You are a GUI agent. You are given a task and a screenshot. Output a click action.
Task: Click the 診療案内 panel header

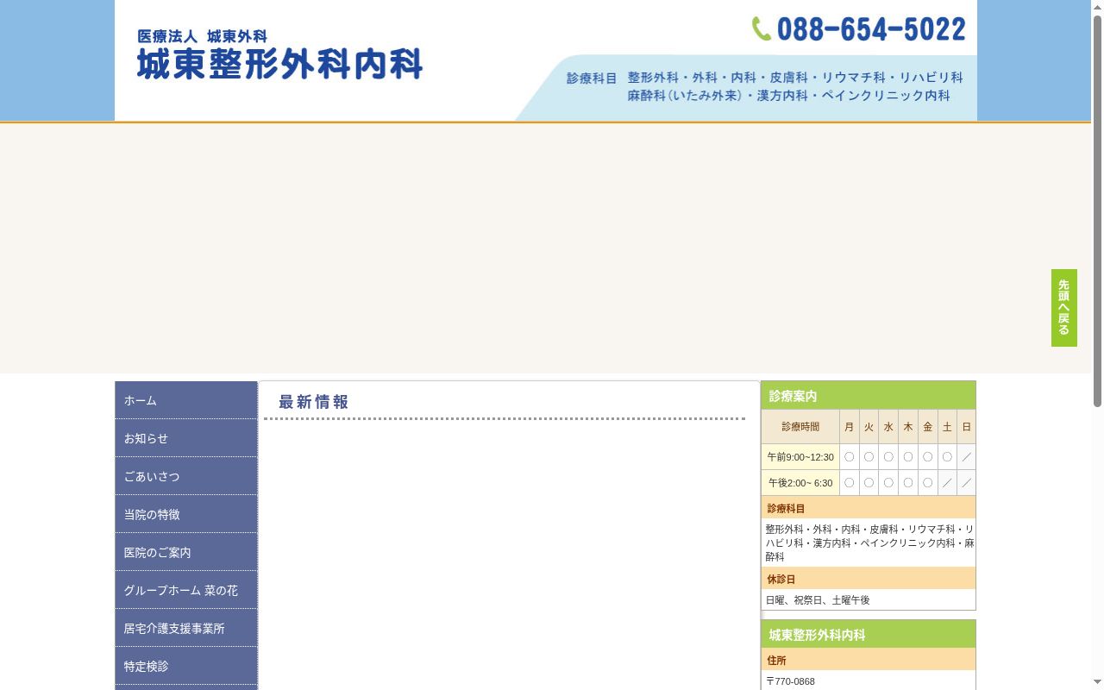click(869, 396)
